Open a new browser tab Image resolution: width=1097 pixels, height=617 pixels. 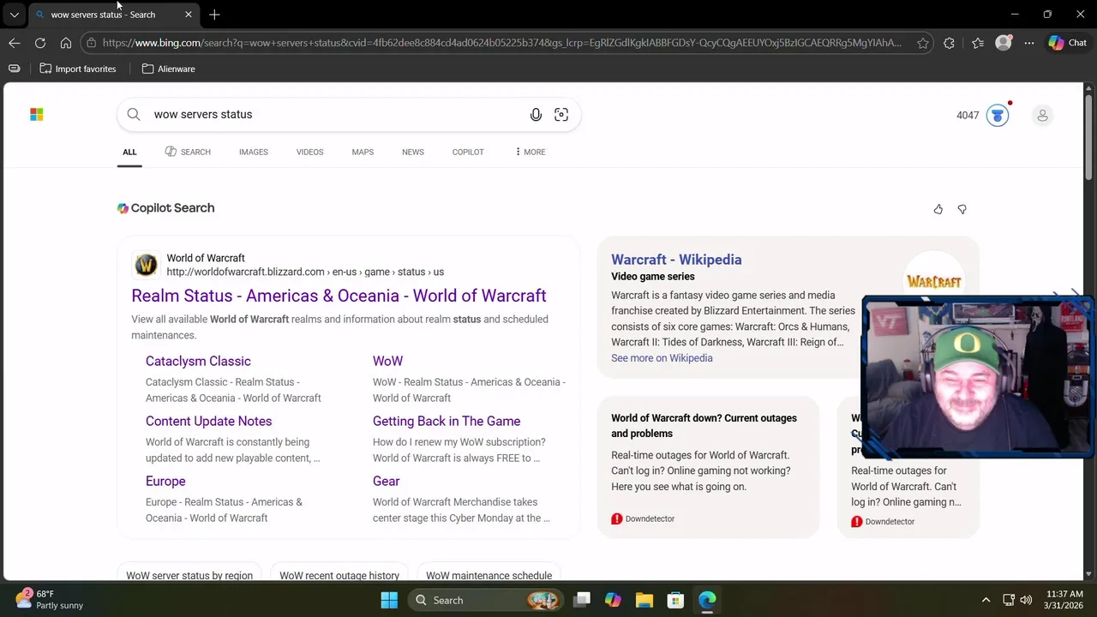[x=214, y=15]
